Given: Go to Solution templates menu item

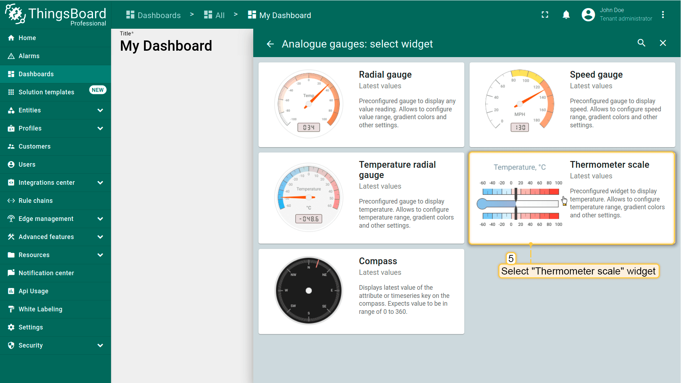Looking at the screenshot, I should tap(46, 92).
